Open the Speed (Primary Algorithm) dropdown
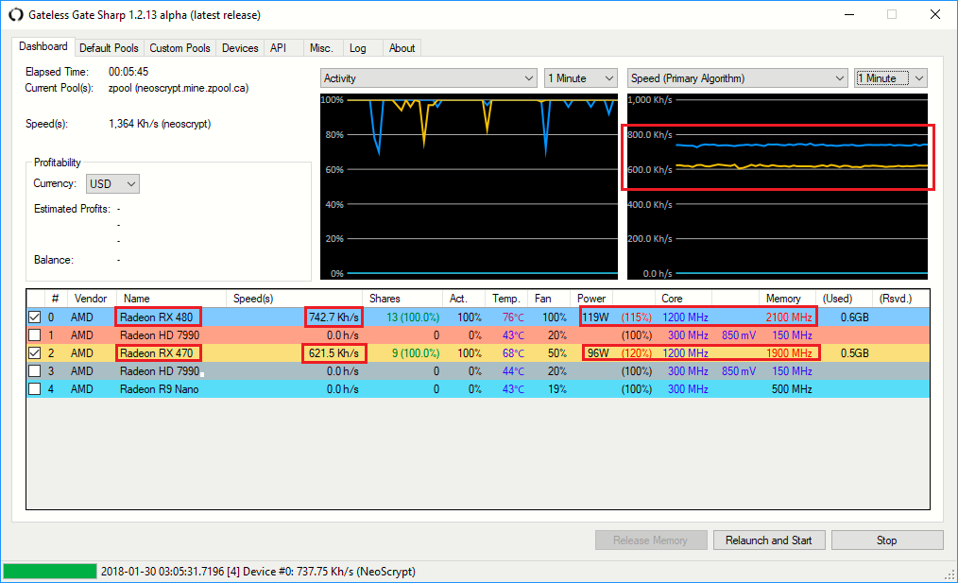 pos(738,78)
